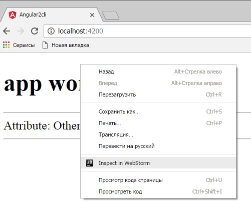Choose Назад from the context menu
Screen dimensions: 251x211
[x=158, y=71]
